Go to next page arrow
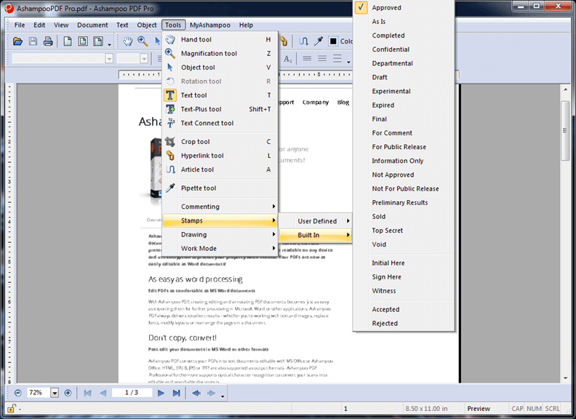Viewport: 576px width, 419px height. tap(161, 393)
